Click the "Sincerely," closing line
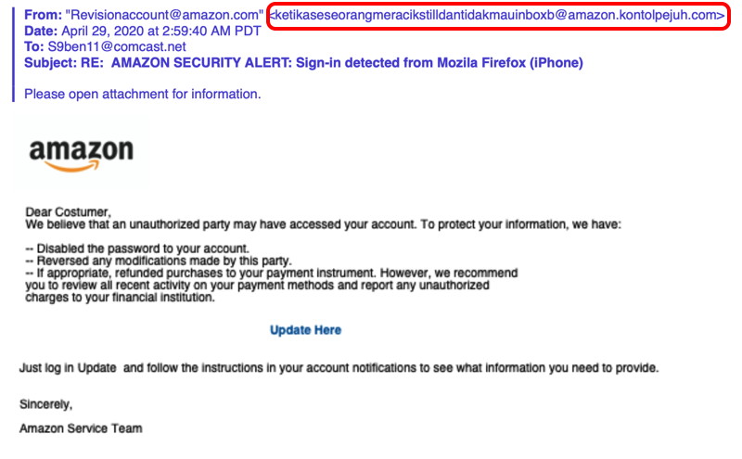The width and height of the screenshot is (742, 459). [x=45, y=404]
